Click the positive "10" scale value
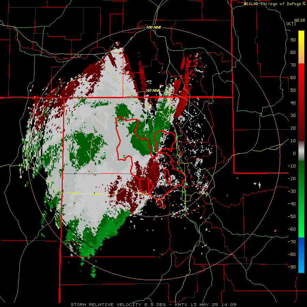Image resolution: width=307 pixels, height=307 pixels. [293, 141]
